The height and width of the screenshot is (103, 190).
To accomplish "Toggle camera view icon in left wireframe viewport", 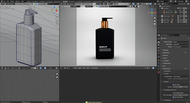I will coord(57,21).
